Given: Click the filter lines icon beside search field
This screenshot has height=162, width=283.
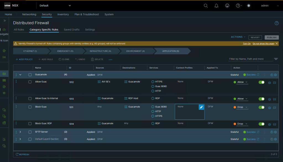Looking at the screenshot, I should click(x=276, y=59).
